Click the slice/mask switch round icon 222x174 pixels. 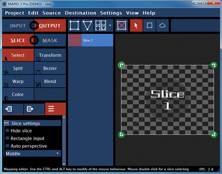[x=34, y=40]
